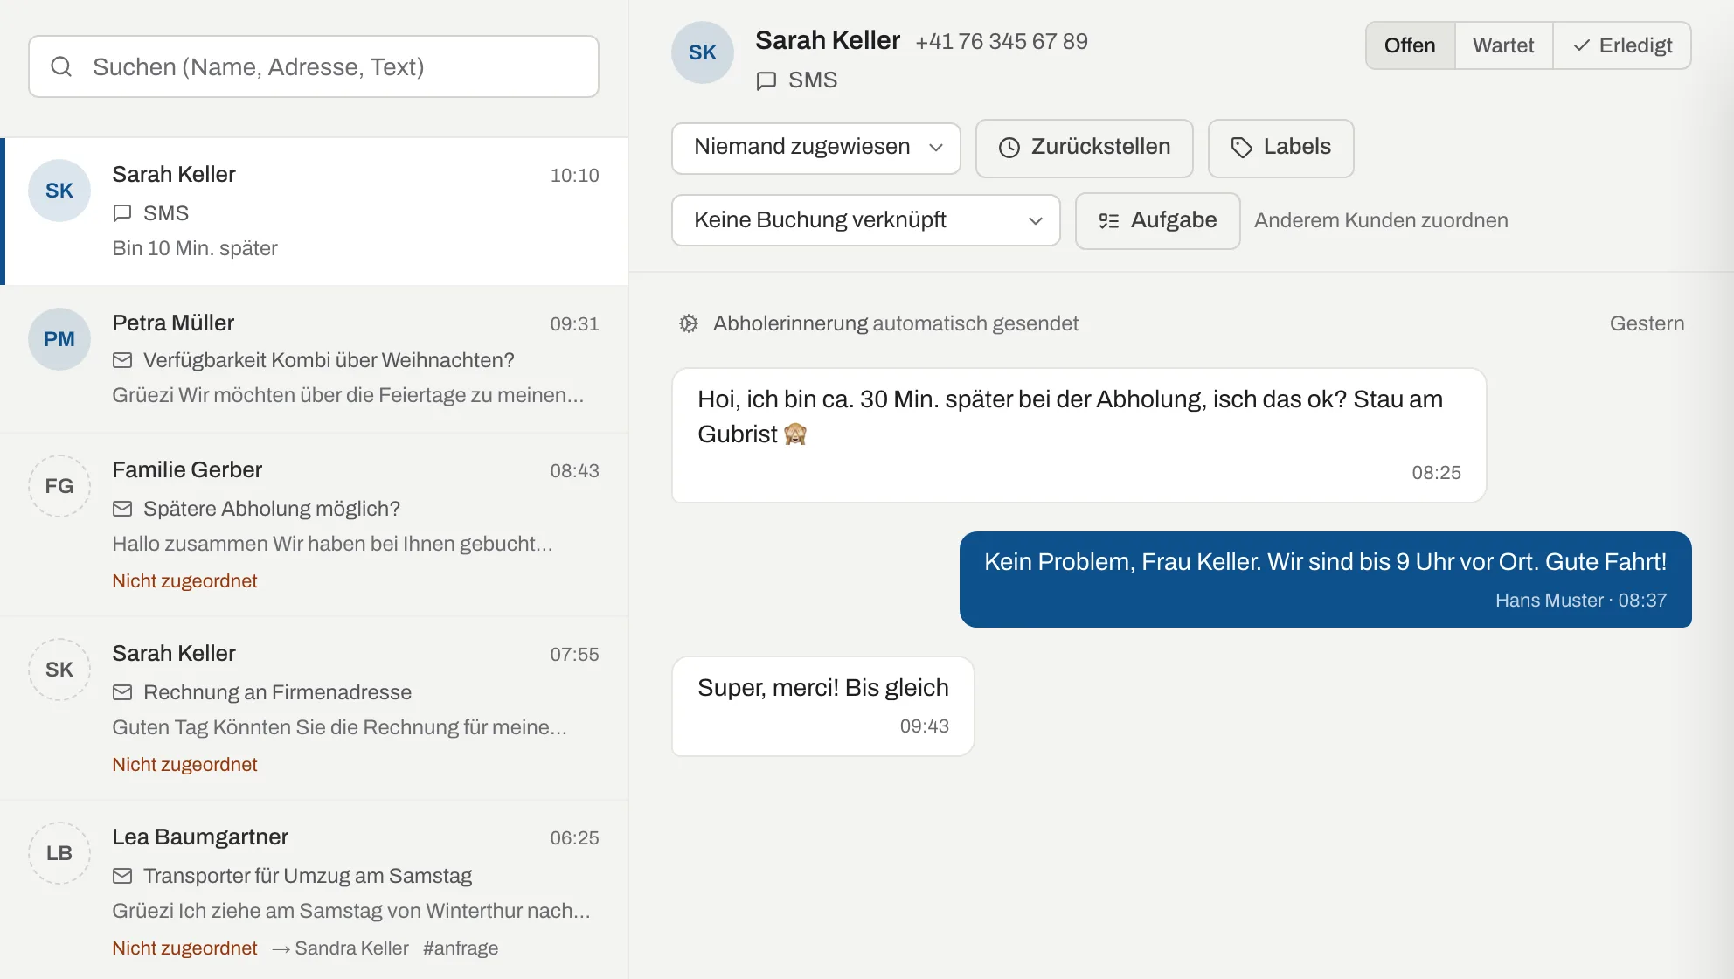Open Lea Baumgartner conversation

point(315,890)
